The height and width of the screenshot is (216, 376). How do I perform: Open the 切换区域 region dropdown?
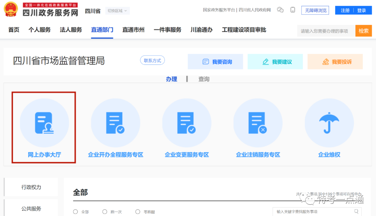tap(117, 11)
